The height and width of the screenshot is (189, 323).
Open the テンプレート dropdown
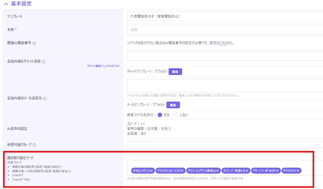tap(225, 16)
